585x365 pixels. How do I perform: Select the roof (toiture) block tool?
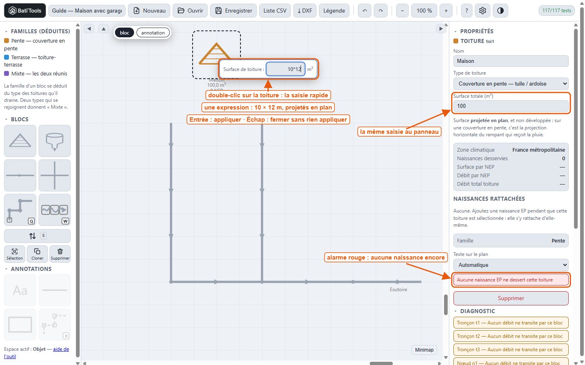[x=20, y=141]
